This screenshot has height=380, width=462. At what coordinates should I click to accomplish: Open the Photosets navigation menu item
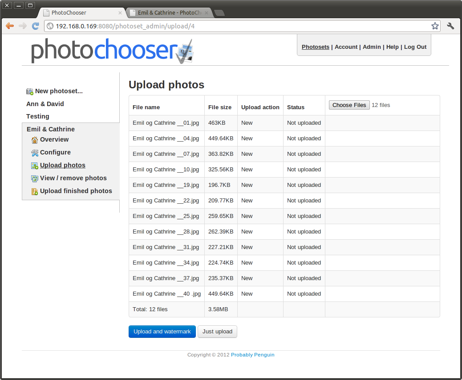pyautogui.click(x=316, y=47)
